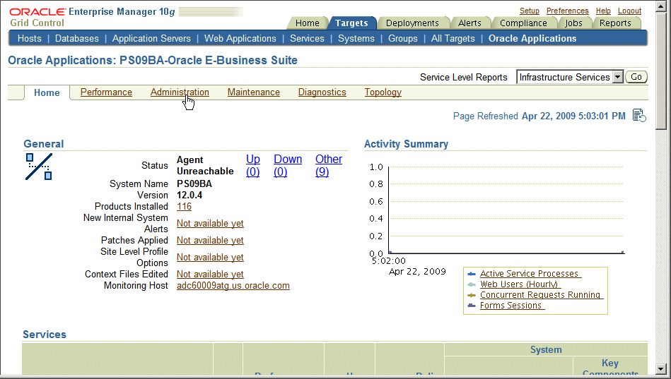Click the System column header in Services table
Viewport: 671px width, 379px height.
pos(546,349)
